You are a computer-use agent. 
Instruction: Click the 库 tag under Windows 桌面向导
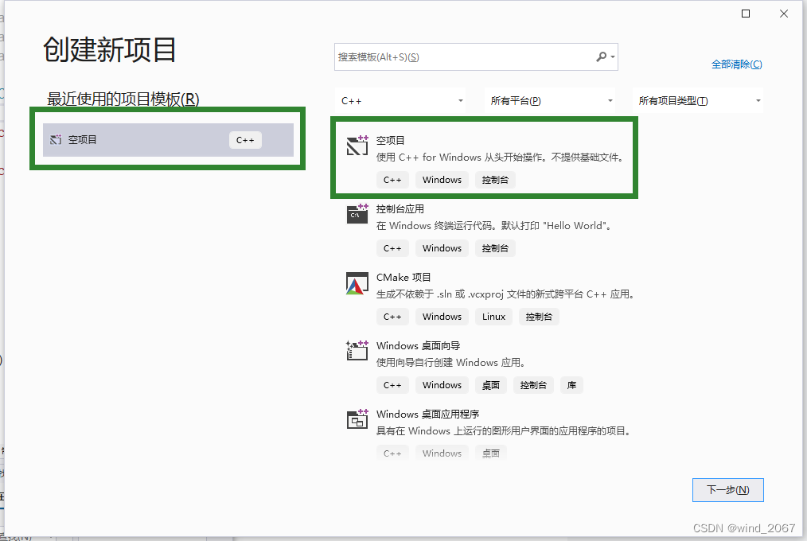[x=571, y=384]
